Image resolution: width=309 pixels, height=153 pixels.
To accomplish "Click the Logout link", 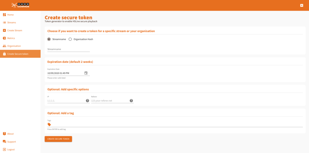I will click(20, 150).
